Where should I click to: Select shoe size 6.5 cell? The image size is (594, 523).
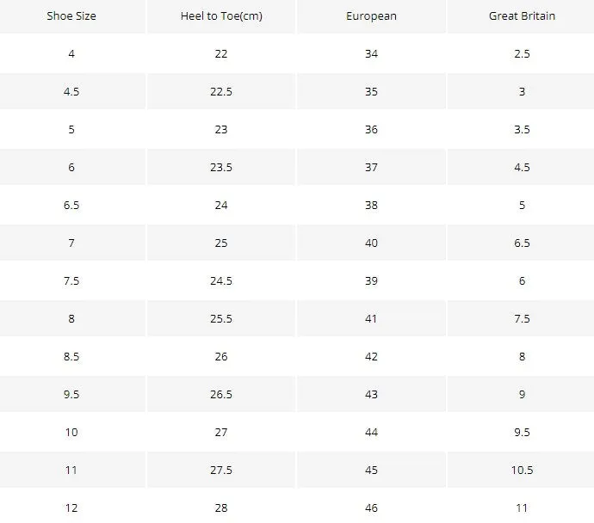(x=71, y=205)
